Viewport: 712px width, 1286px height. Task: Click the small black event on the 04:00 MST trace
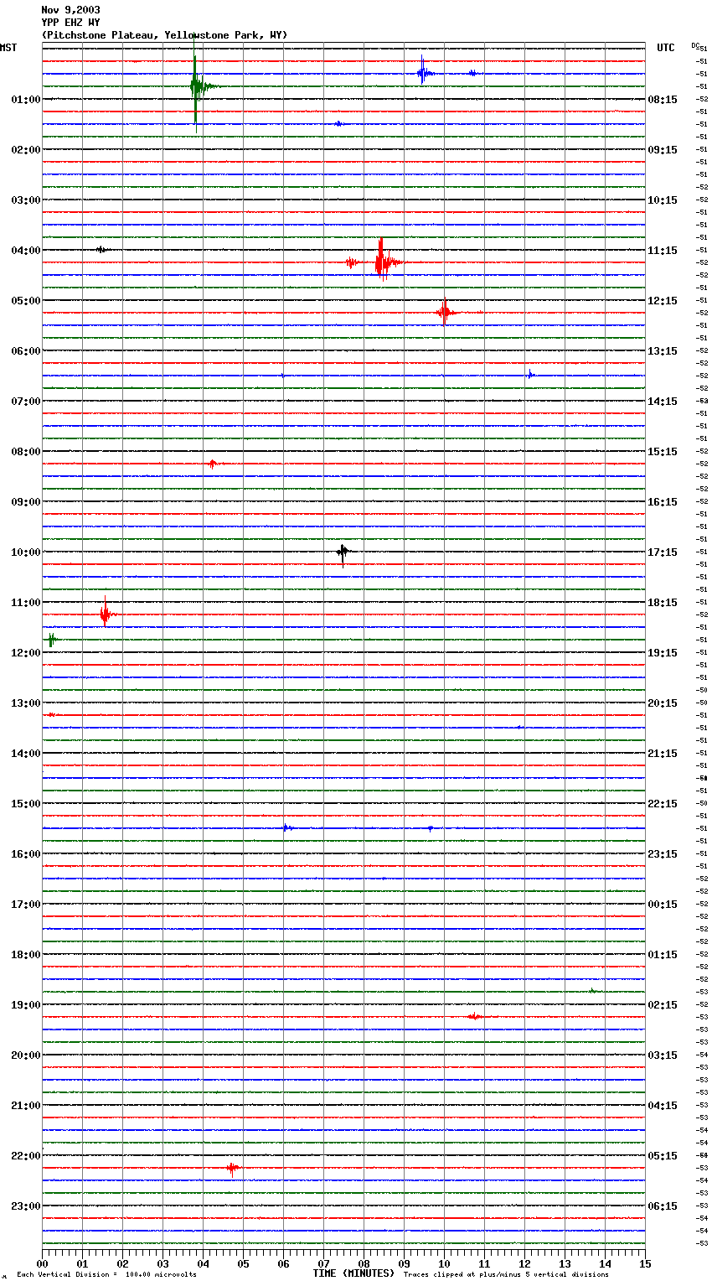click(101, 249)
